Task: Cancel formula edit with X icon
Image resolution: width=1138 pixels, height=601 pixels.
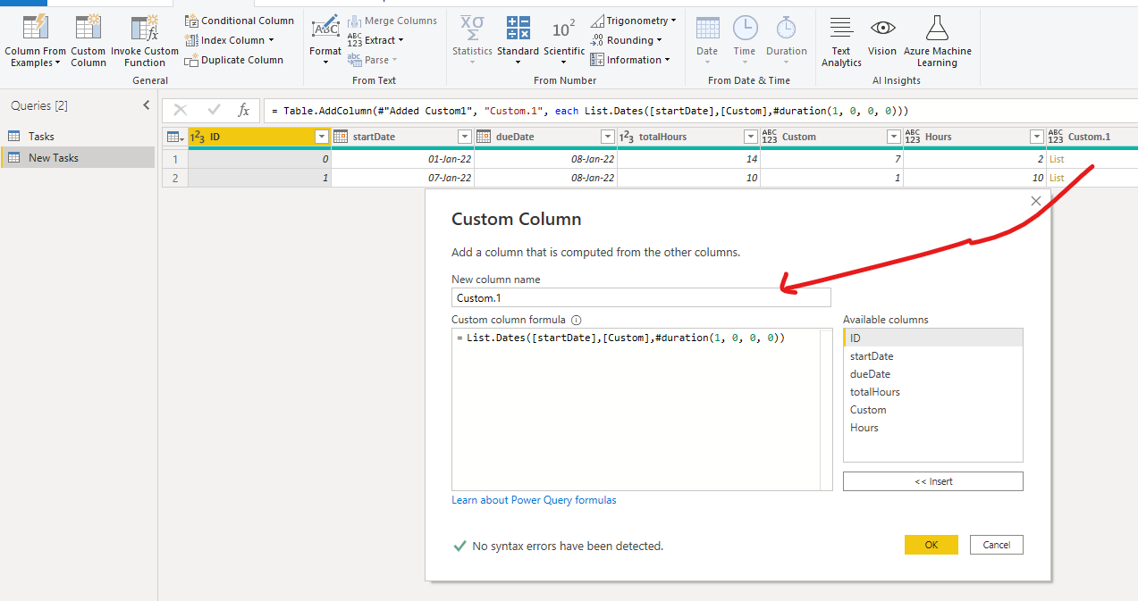Action: (181, 110)
